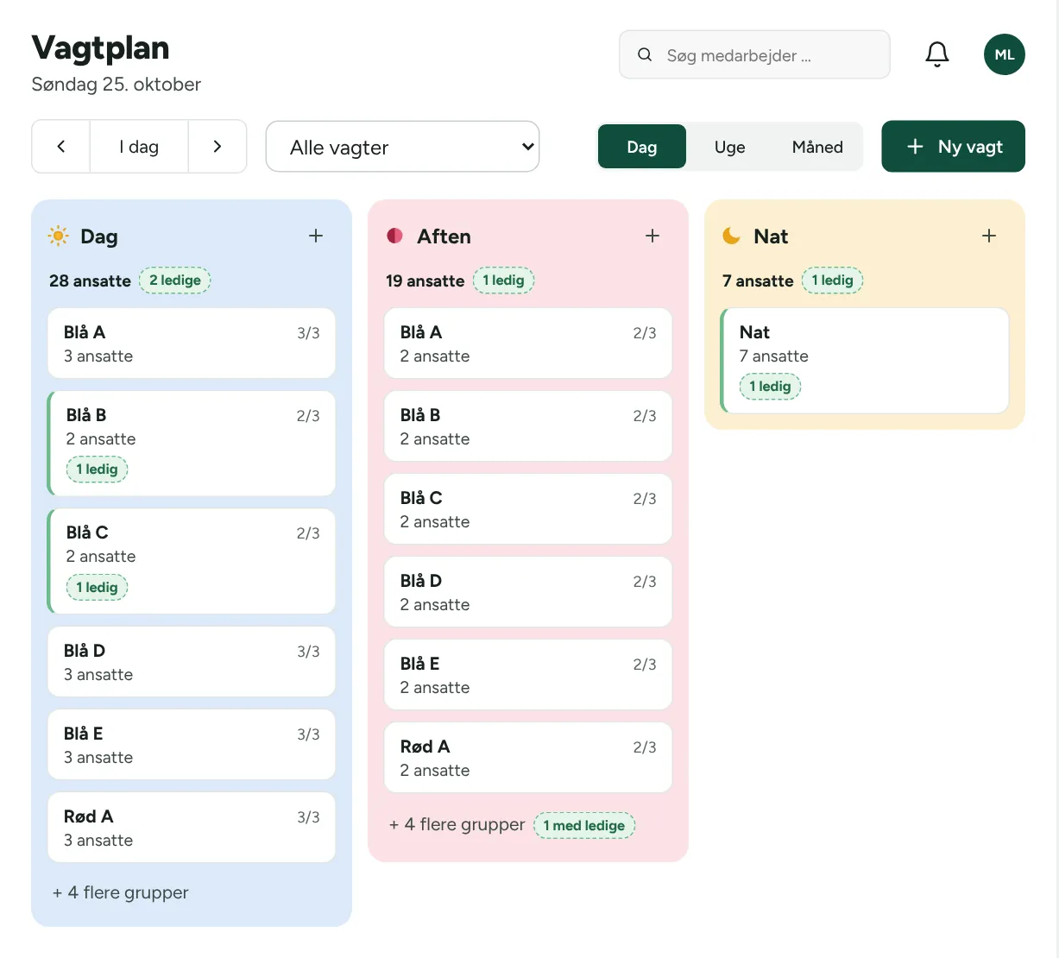Viewport: 1059px width, 958px height.
Task: Go to next day with right chevron
Action: tap(217, 147)
